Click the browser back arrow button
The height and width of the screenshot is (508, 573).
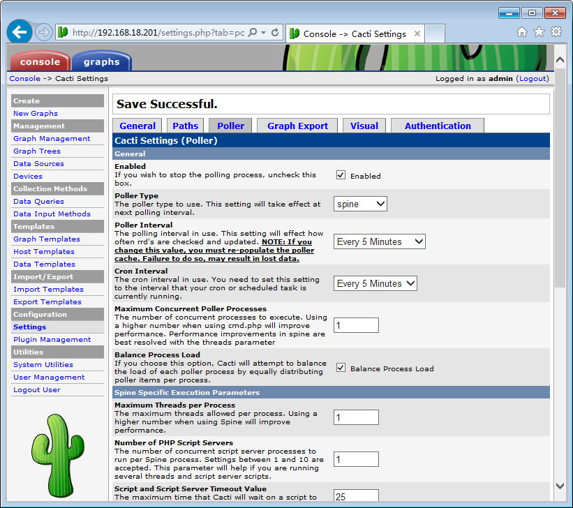(20, 32)
